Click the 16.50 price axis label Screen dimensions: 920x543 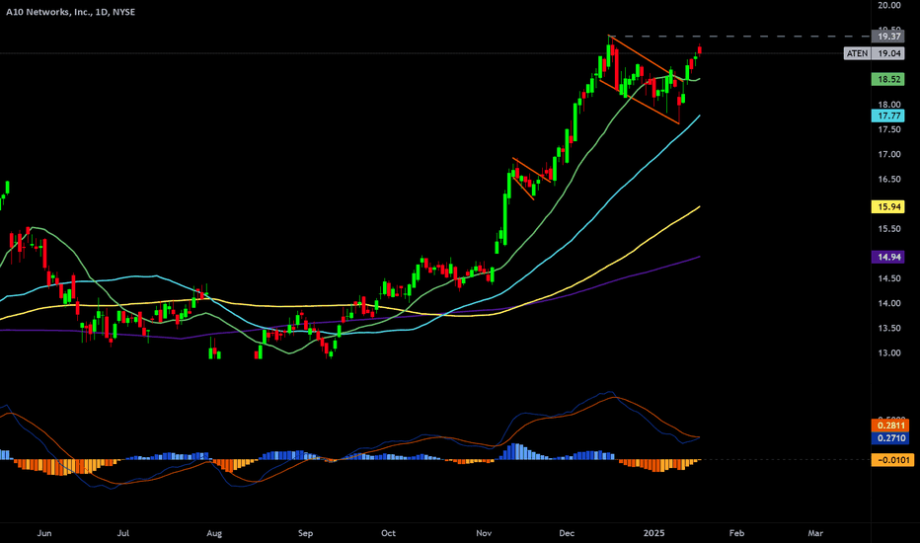pos(888,180)
